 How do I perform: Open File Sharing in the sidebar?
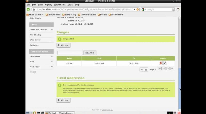(x=36, y=35)
